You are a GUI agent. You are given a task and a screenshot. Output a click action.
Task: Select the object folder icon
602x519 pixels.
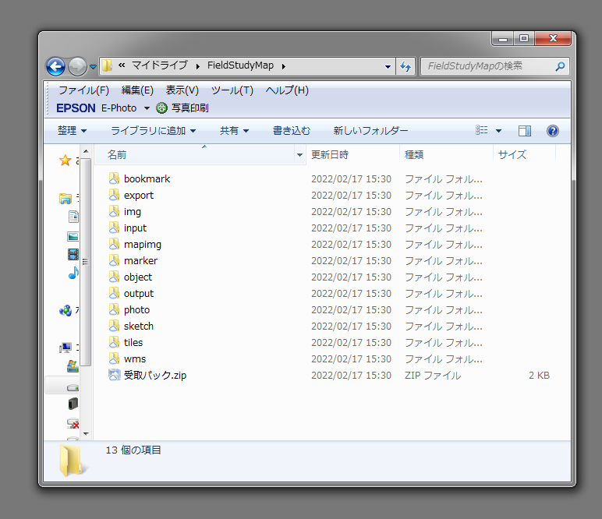point(114,277)
